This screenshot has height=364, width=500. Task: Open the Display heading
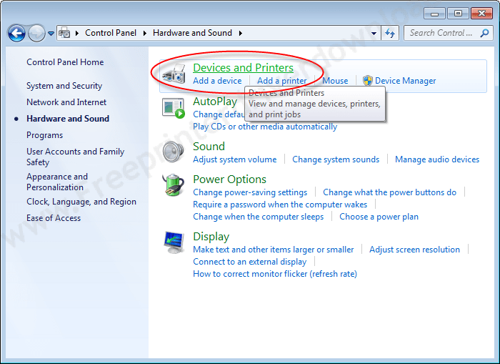[x=211, y=237]
